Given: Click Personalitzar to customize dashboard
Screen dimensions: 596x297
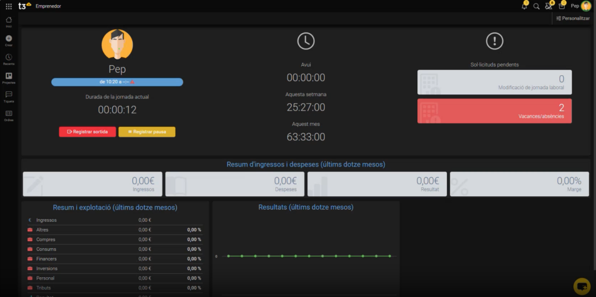Looking at the screenshot, I should point(573,19).
